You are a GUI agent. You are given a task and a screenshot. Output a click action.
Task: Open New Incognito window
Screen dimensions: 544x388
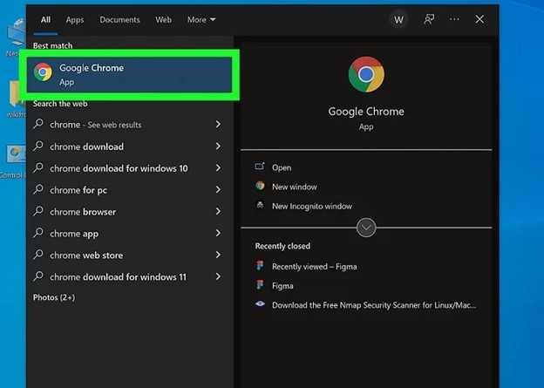pyautogui.click(x=311, y=206)
